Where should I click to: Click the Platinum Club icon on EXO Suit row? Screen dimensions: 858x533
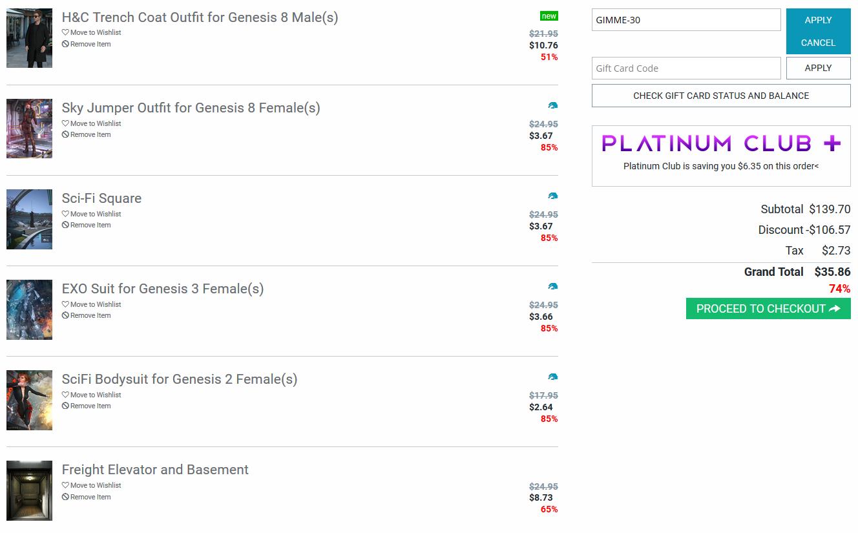coord(552,287)
